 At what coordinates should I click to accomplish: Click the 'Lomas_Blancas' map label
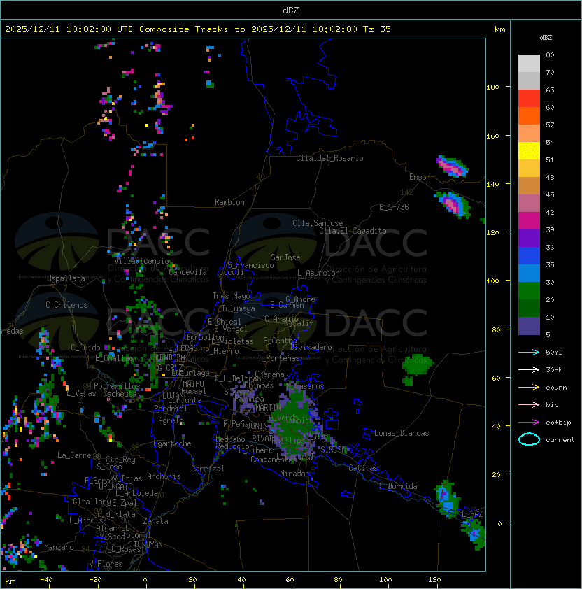(x=402, y=433)
